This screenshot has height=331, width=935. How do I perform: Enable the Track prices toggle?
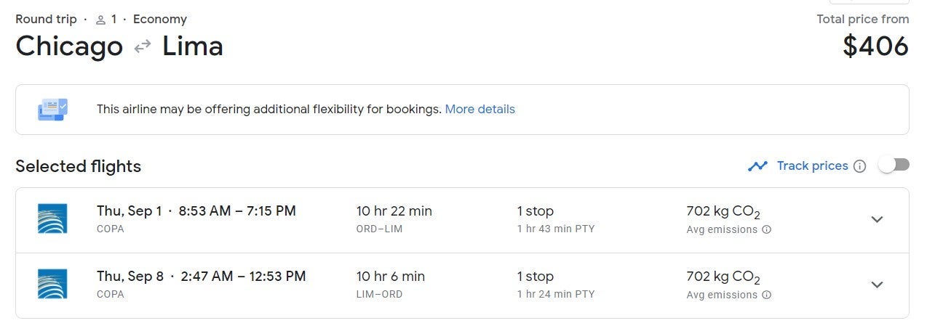(894, 165)
